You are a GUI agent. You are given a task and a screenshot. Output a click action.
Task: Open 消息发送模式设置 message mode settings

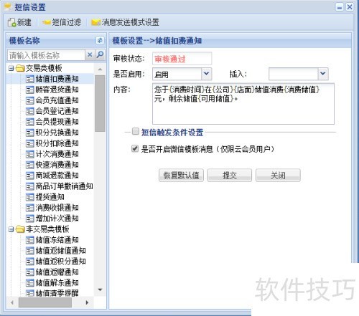pos(125,22)
